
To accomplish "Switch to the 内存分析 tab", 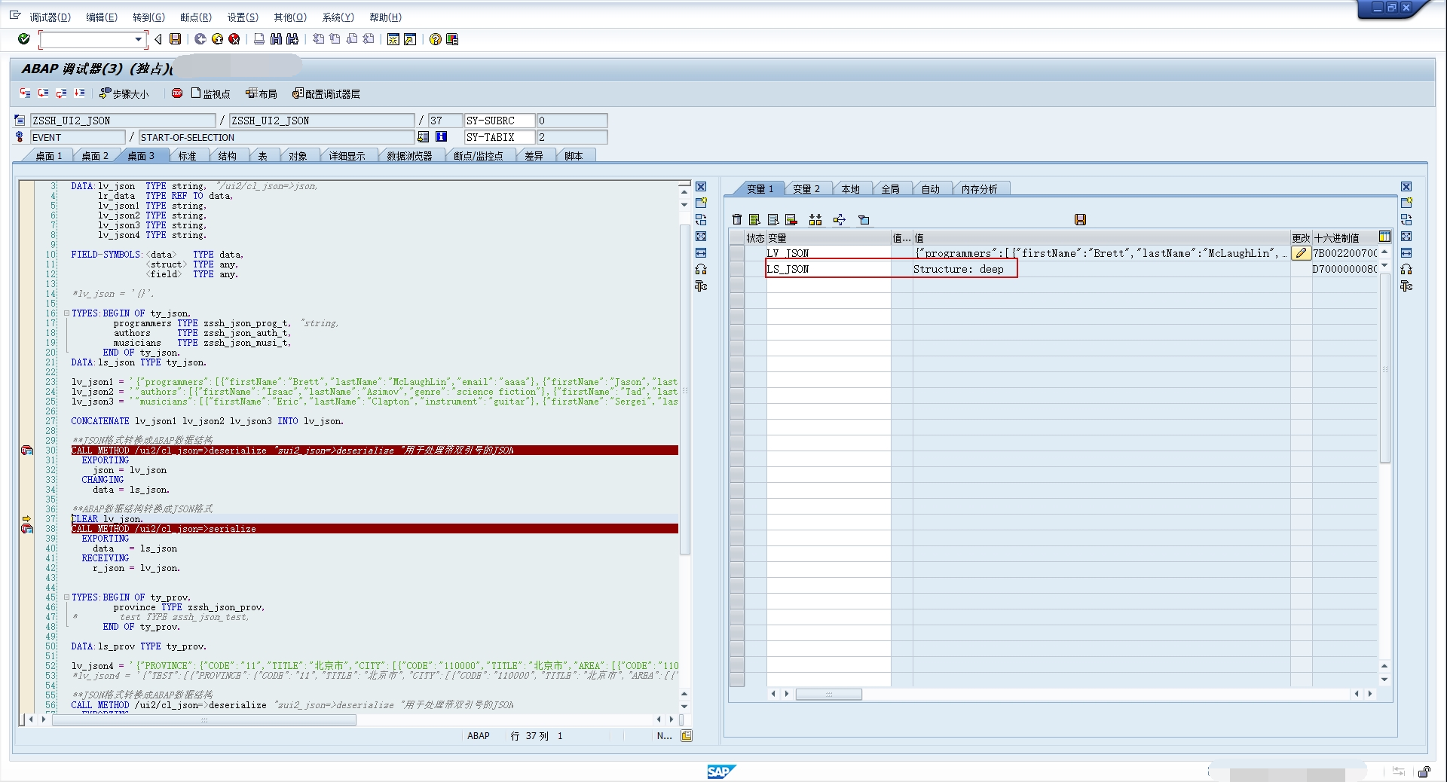I will pyautogui.click(x=979, y=189).
